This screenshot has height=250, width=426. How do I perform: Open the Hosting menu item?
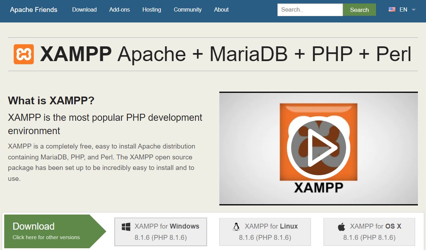tap(152, 10)
